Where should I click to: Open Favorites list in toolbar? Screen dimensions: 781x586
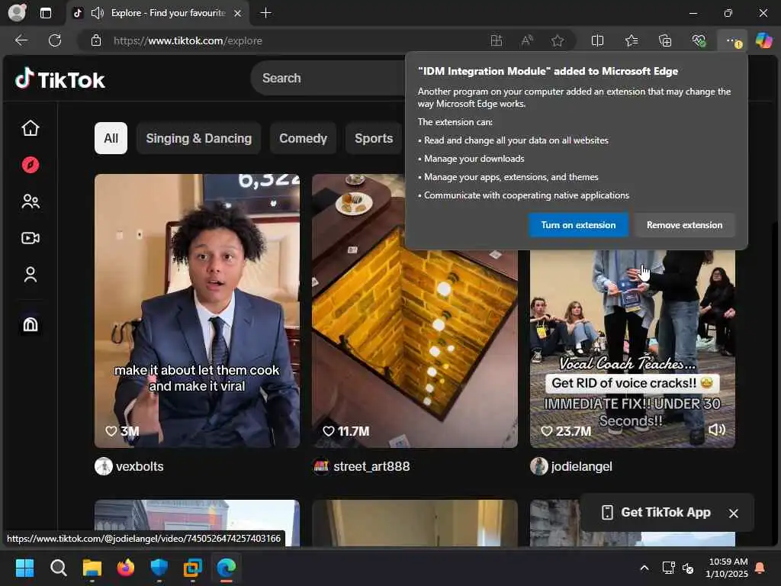pos(632,40)
